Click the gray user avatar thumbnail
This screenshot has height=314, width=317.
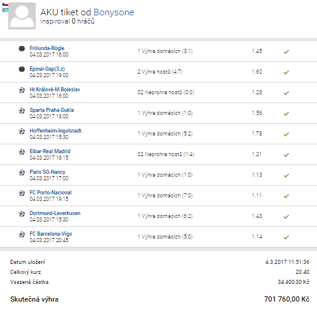(22, 16)
